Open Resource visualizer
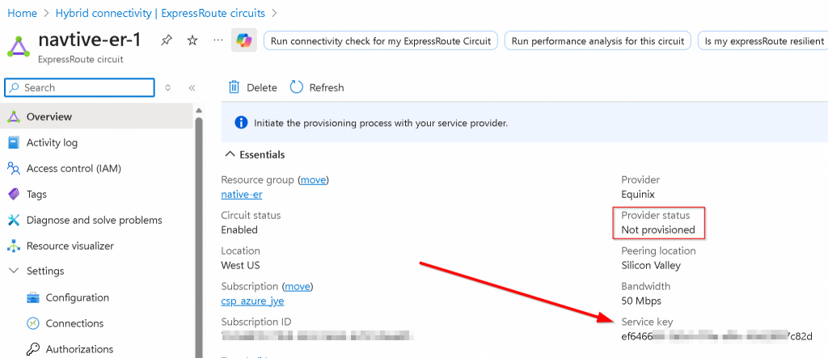This screenshot has height=358, width=828. coord(70,246)
